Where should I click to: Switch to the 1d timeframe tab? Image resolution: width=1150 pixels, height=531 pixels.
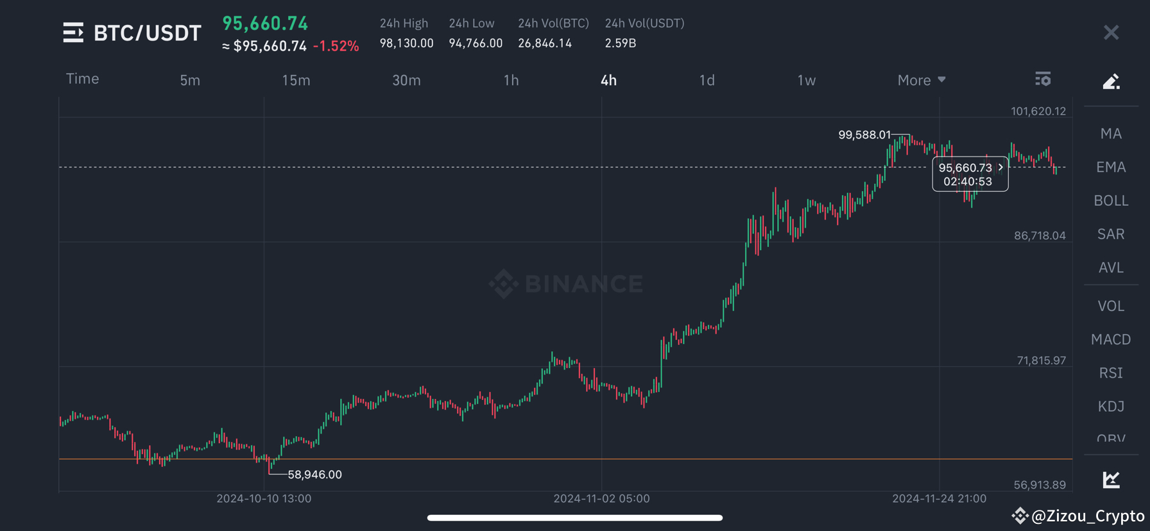click(x=707, y=80)
